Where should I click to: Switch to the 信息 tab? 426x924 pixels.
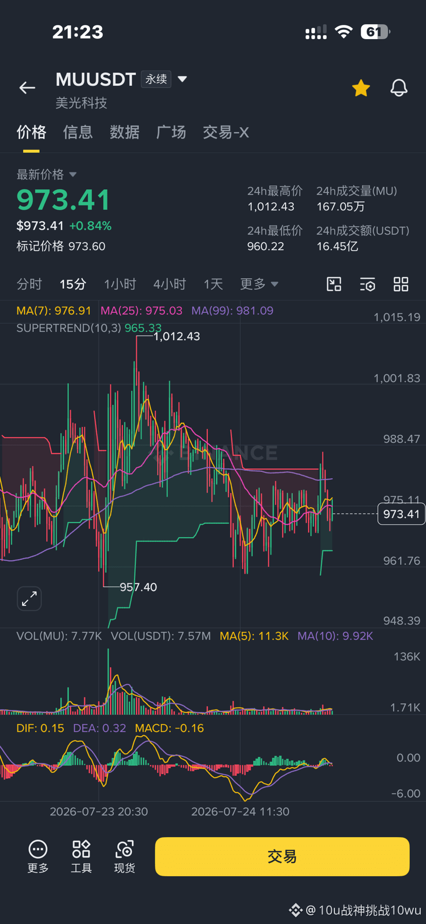(78, 132)
